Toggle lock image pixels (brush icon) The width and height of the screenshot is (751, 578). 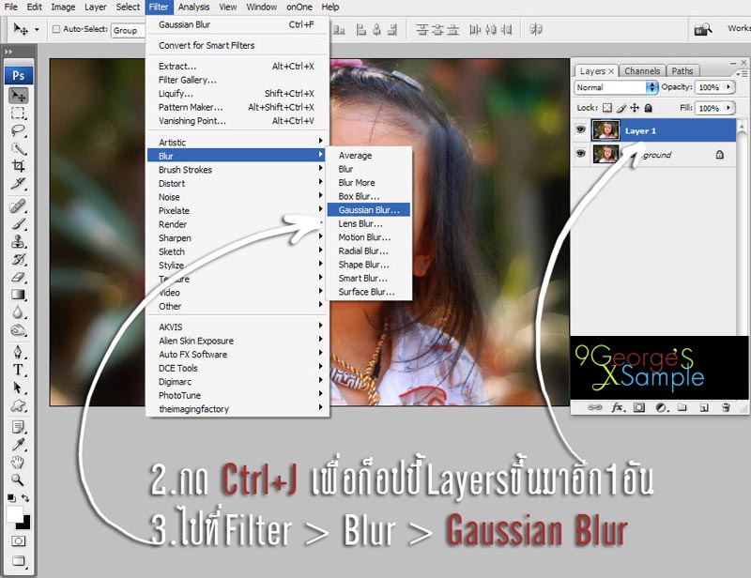pos(621,108)
